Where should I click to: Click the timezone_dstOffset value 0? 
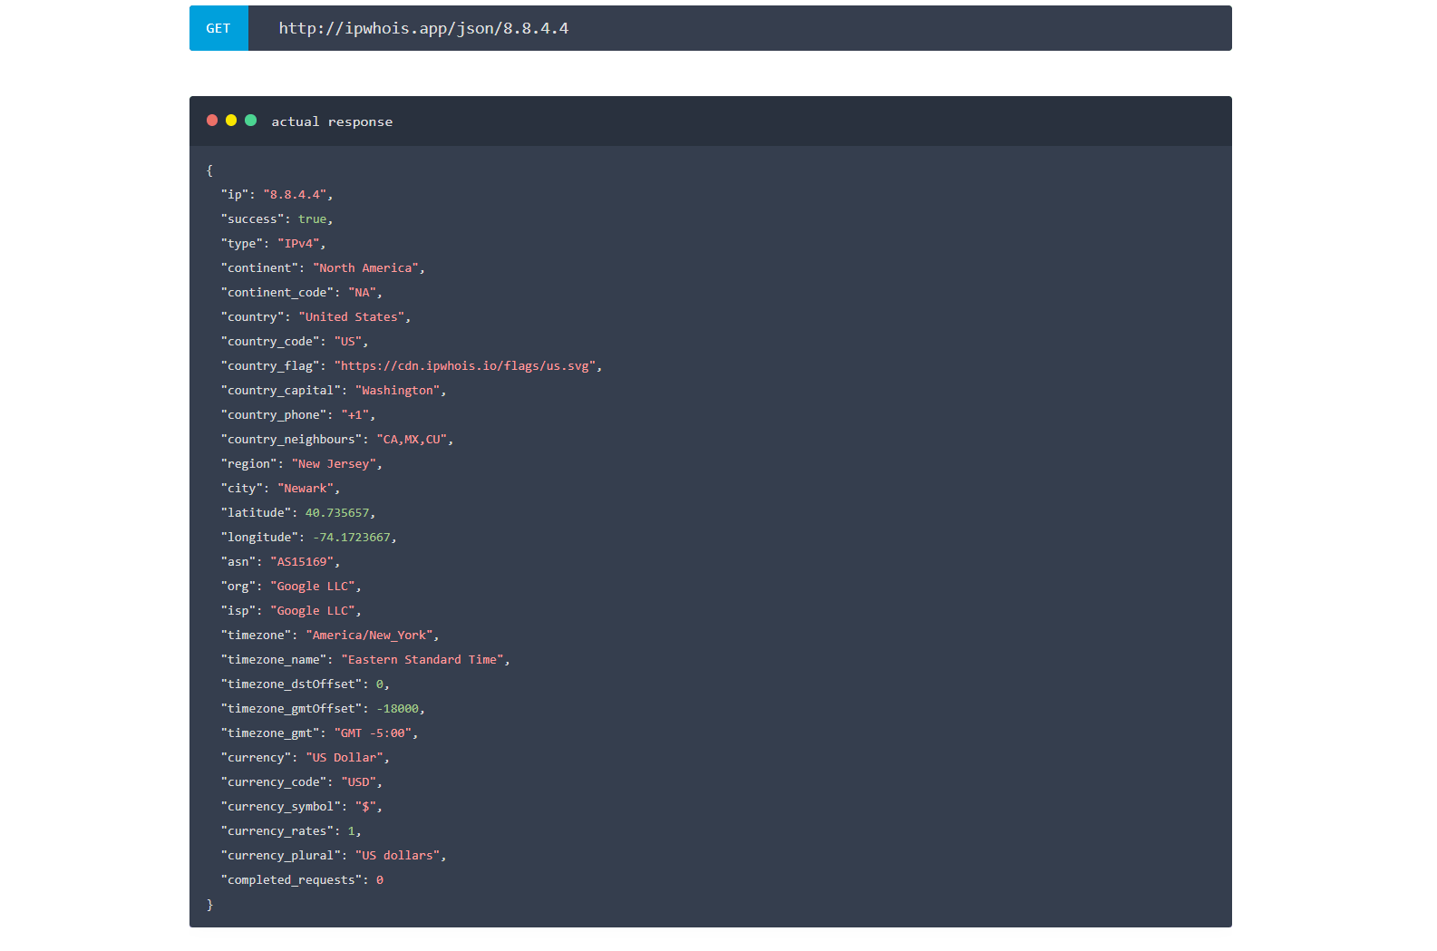click(380, 684)
